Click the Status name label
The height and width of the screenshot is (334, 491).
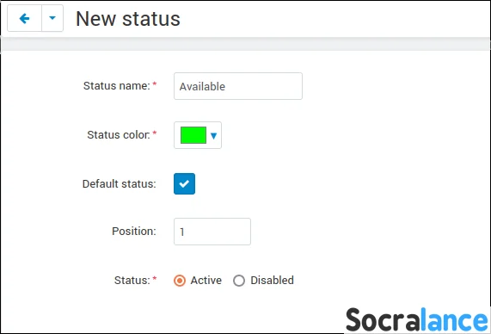pos(117,85)
